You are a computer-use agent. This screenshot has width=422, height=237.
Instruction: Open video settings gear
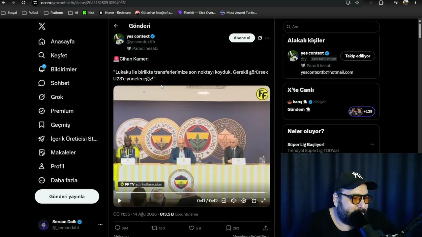pyautogui.click(x=244, y=200)
